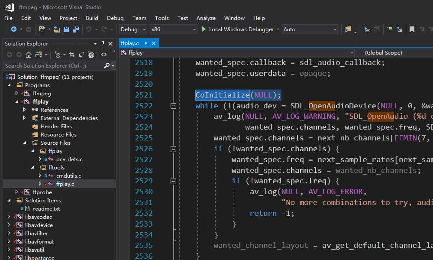This screenshot has height=260, width=433.
Task: Click the Save All icon
Action: (76, 29)
